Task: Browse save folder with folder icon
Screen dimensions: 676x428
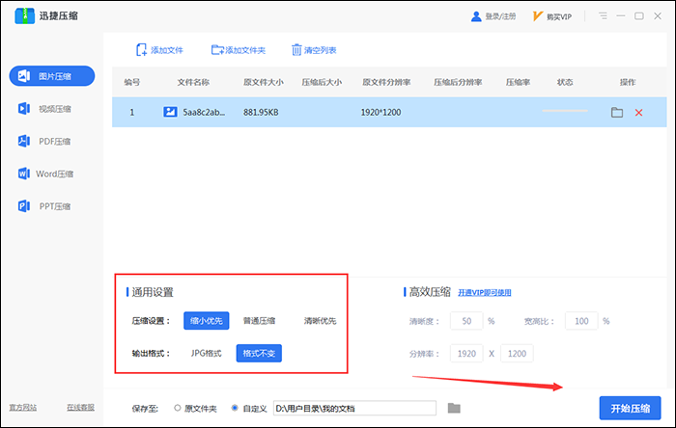Action: (x=454, y=408)
